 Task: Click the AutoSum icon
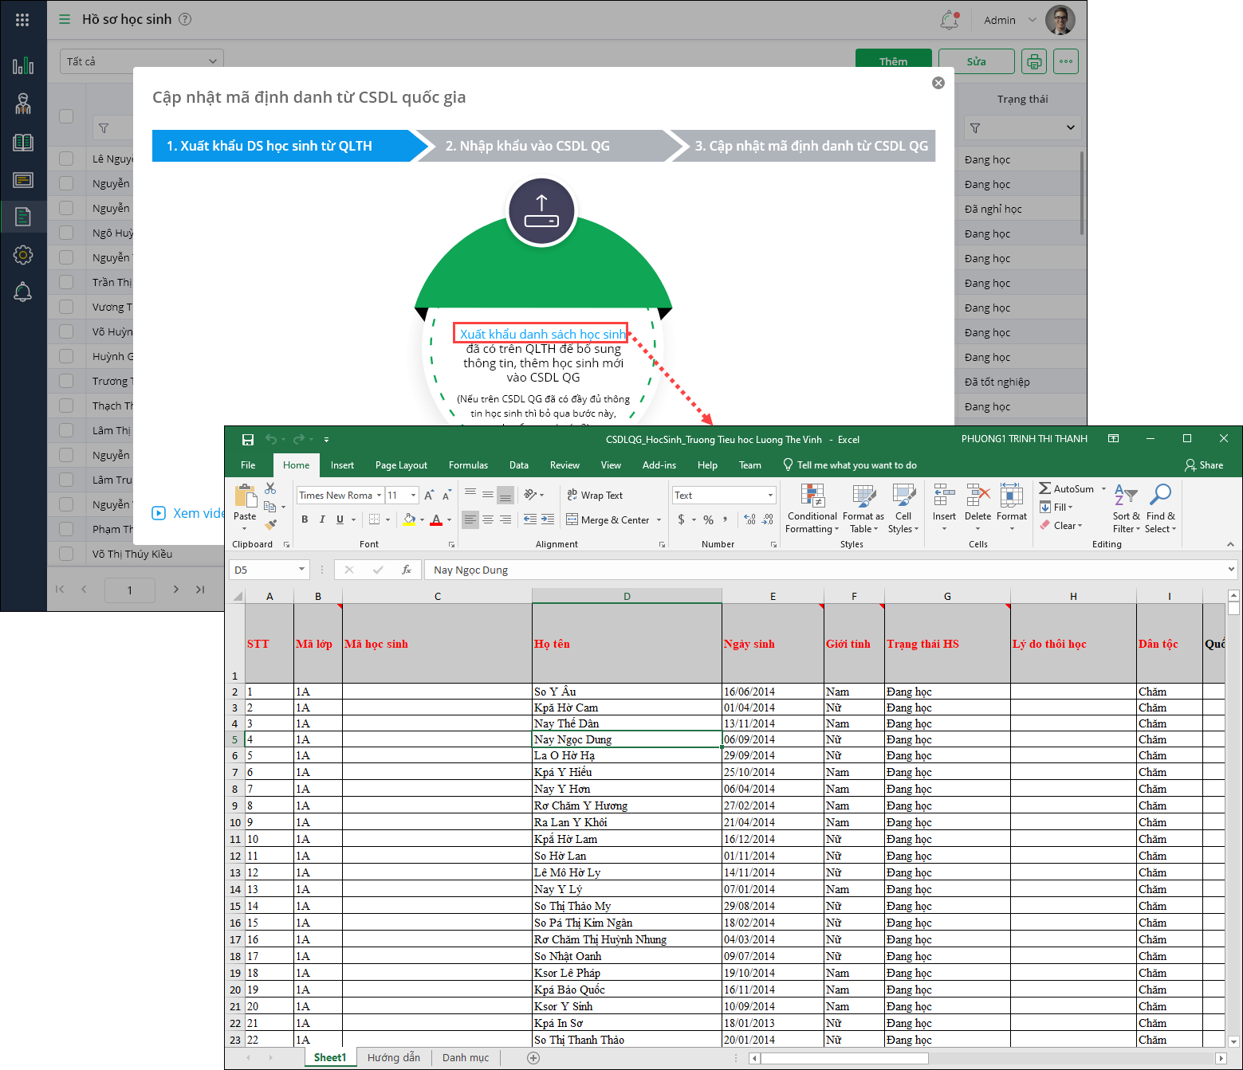click(1044, 488)
